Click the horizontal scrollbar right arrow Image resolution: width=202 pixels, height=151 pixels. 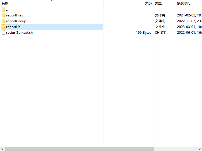pos(200,149)
